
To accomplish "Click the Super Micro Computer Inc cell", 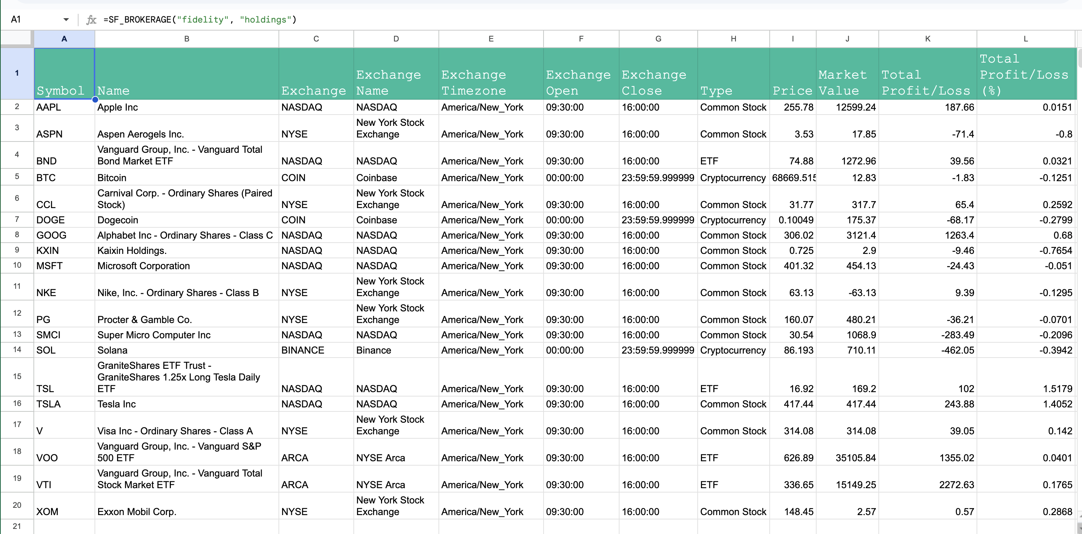I will 187,335.
